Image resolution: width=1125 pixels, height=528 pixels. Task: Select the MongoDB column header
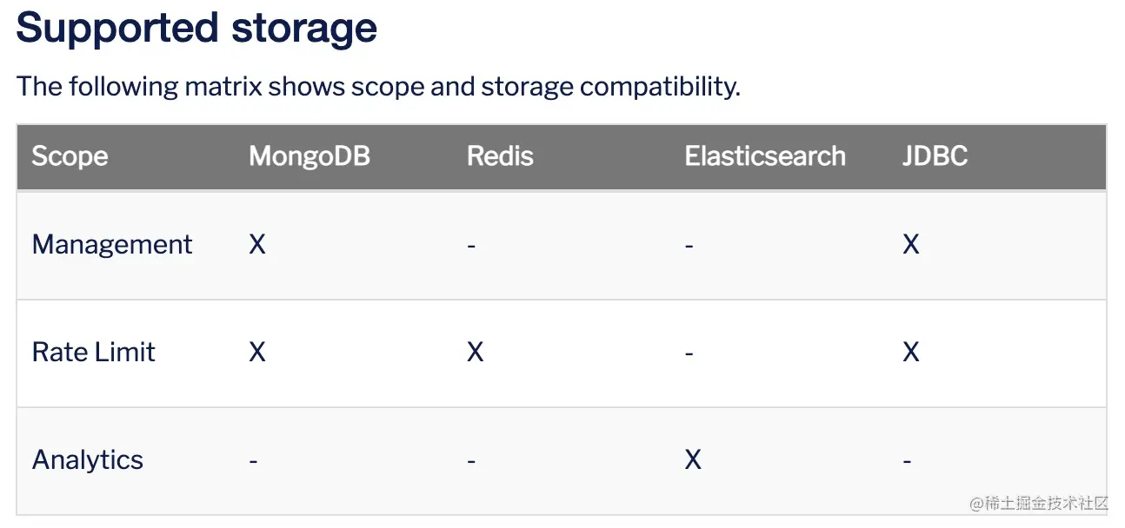click(x=310, y=156)
